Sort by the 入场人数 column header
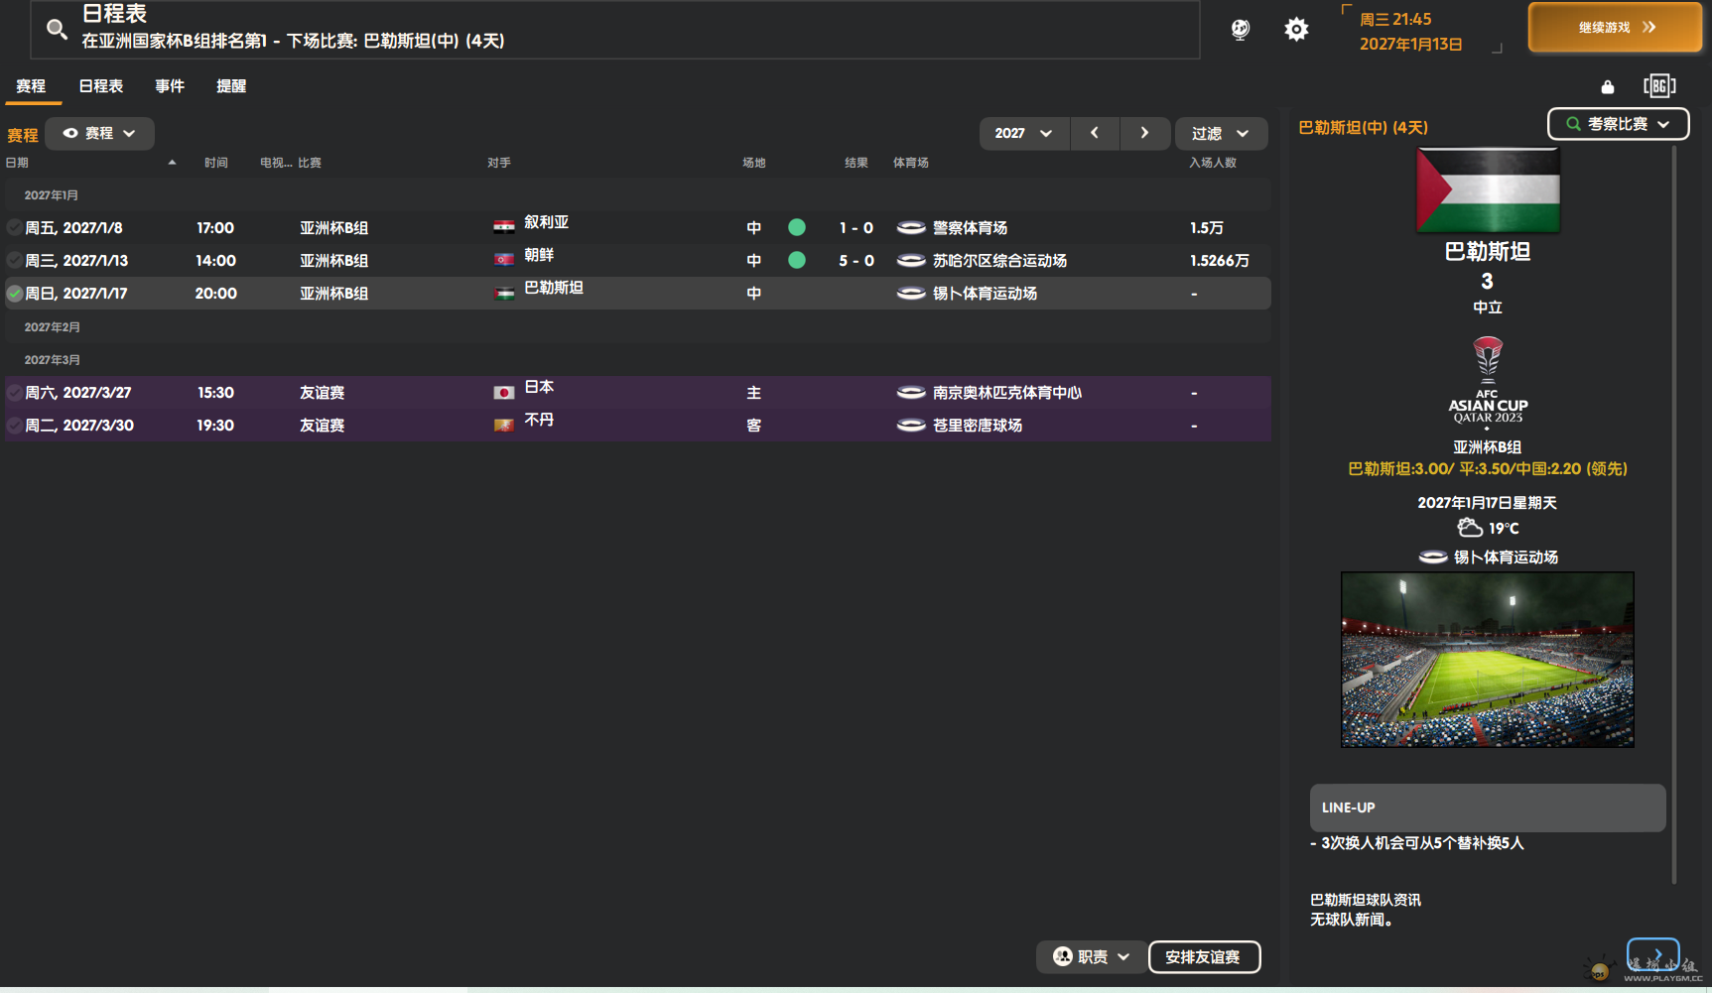 pos(1213,163)
